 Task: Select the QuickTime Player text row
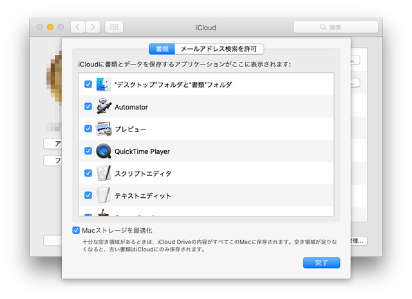(206, 151)
